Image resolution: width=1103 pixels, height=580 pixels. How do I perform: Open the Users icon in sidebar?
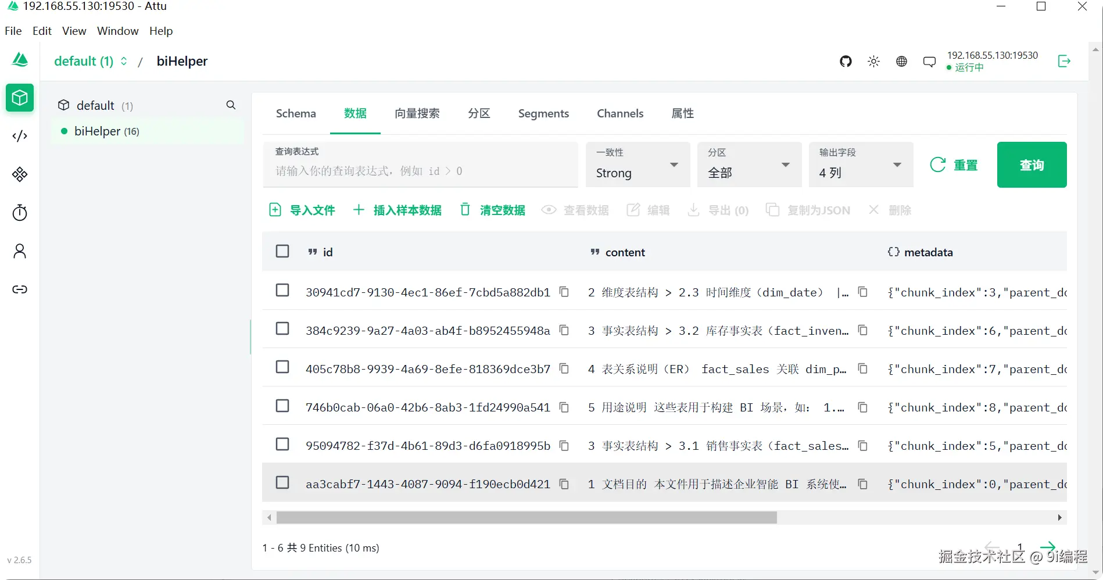click(20, 251)
